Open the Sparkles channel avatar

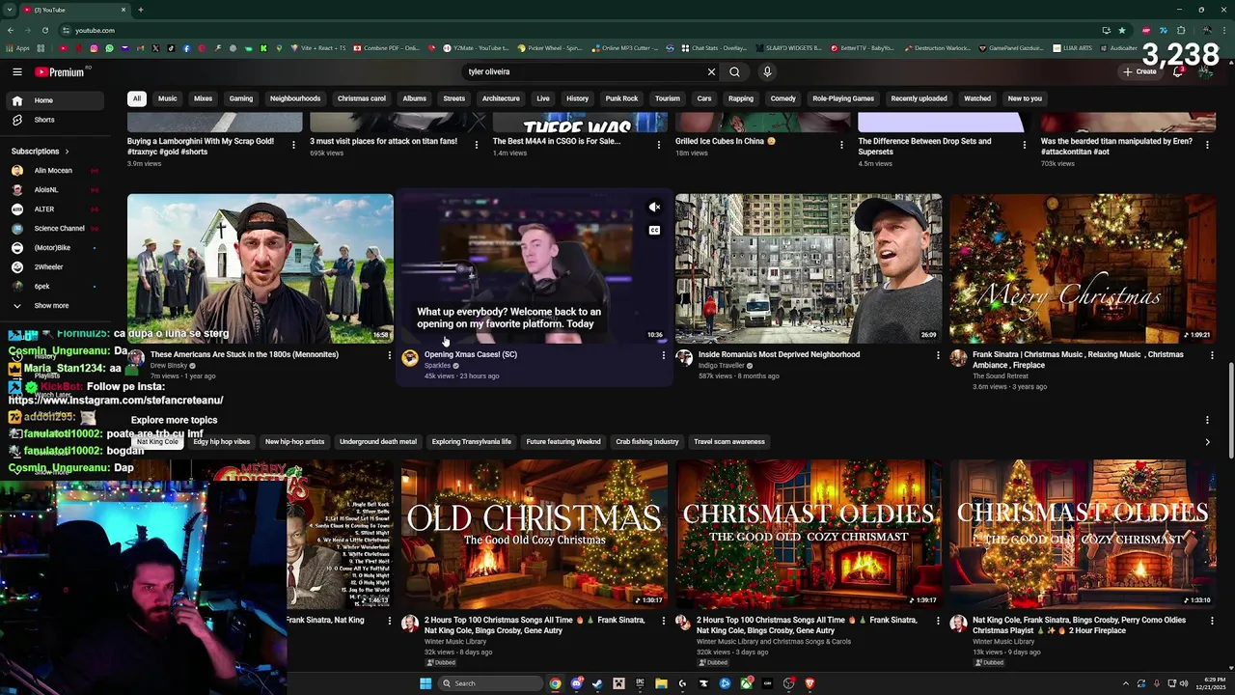(410, 358)
